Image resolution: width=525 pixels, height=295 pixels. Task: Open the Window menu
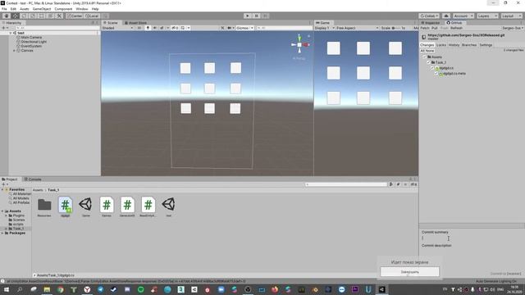[82, 9]
